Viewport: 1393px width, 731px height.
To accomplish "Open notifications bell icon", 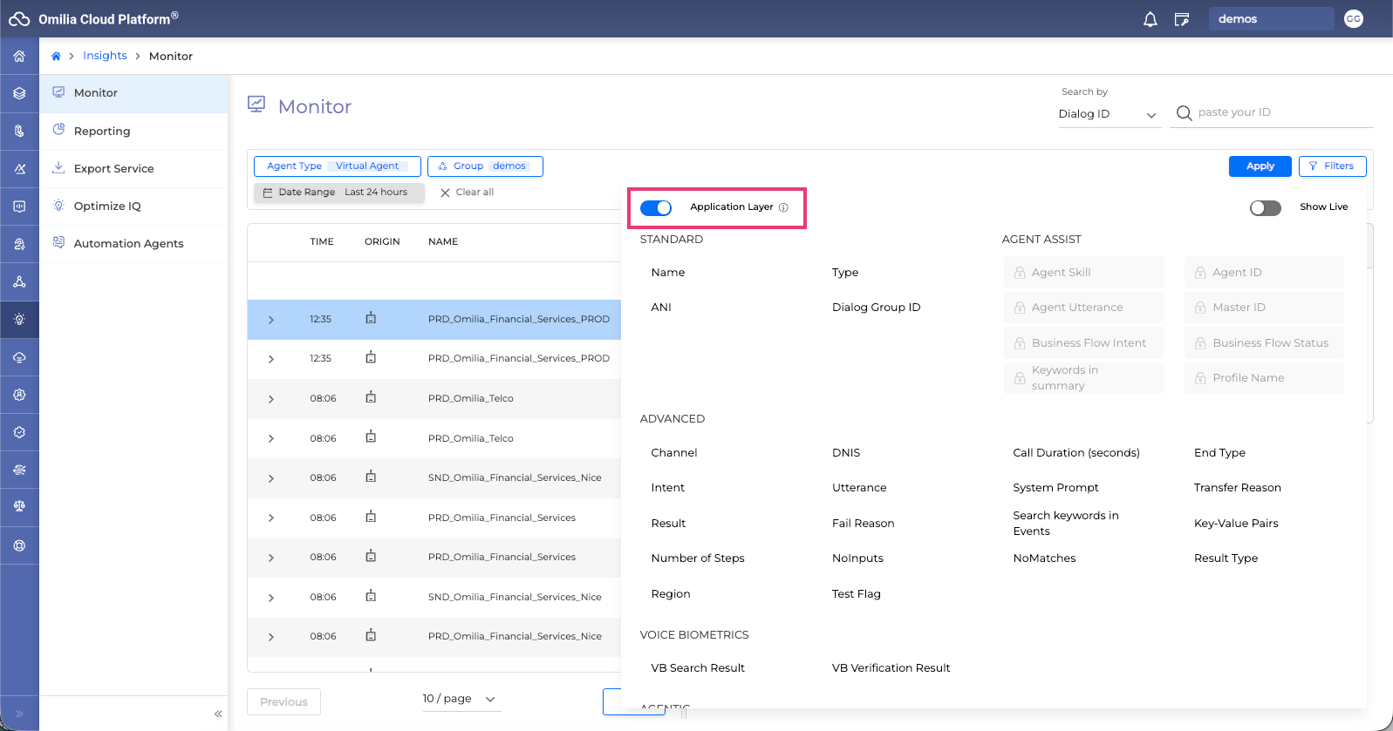I will [1151, 19].
